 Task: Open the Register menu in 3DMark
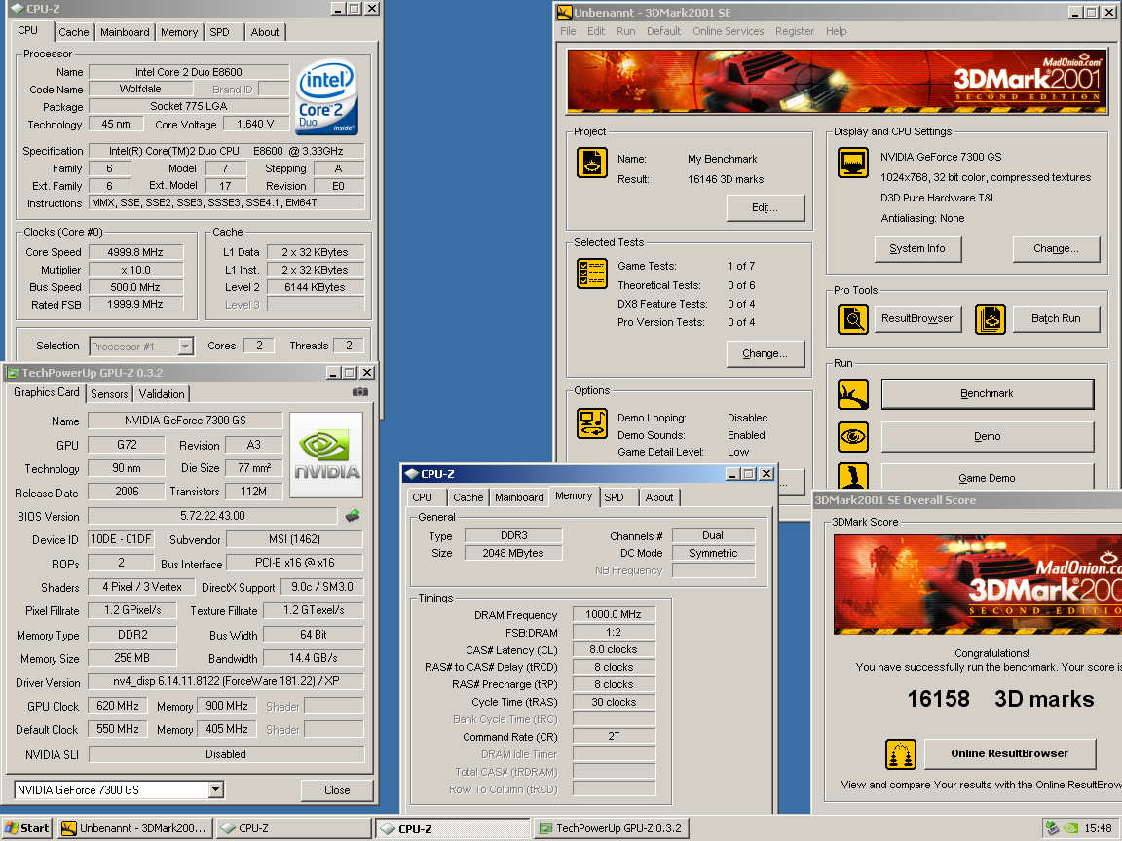[795, 31]
